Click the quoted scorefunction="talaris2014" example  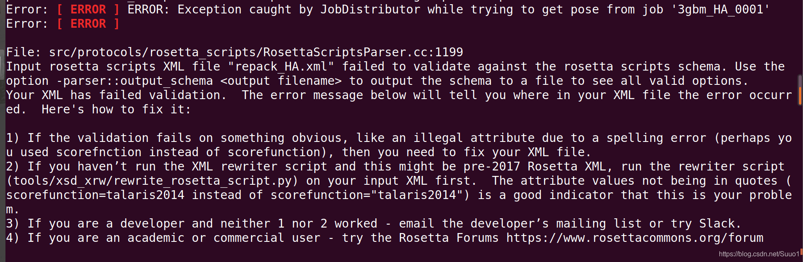click(x=367, y=195)
